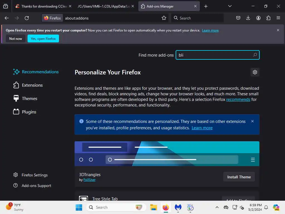Viewport: 285px width, 214px height.
Task: Switch to the Thanks for downloading CCleaner tab
Action: coord(43,6)
